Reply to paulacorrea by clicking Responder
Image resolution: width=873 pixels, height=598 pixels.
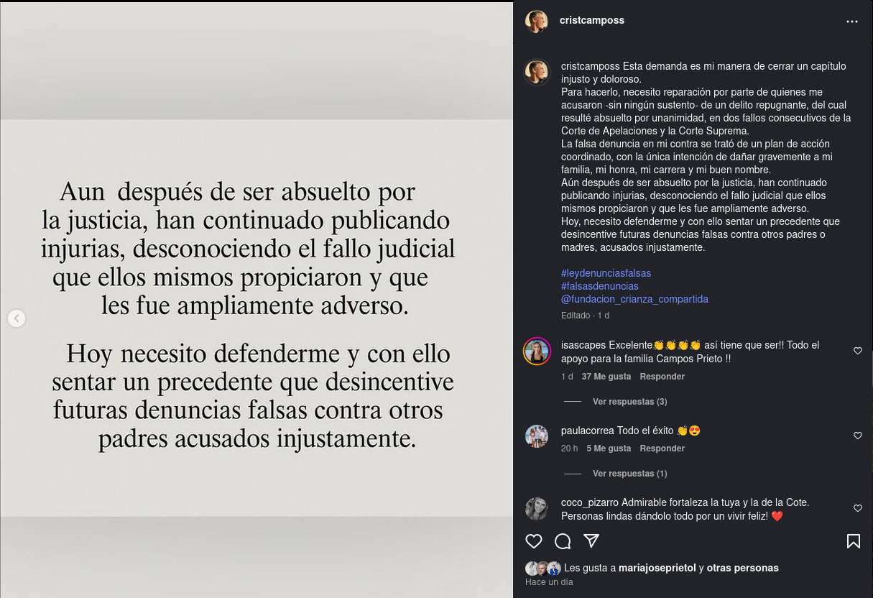click(662, 448)
